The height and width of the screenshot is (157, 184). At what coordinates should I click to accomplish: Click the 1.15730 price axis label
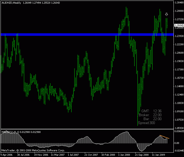(179, 78)
